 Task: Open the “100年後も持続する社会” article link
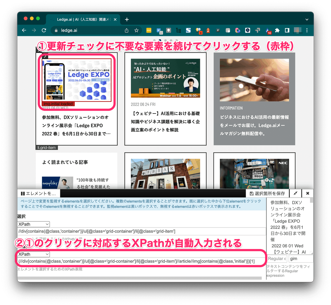point(93,183)
